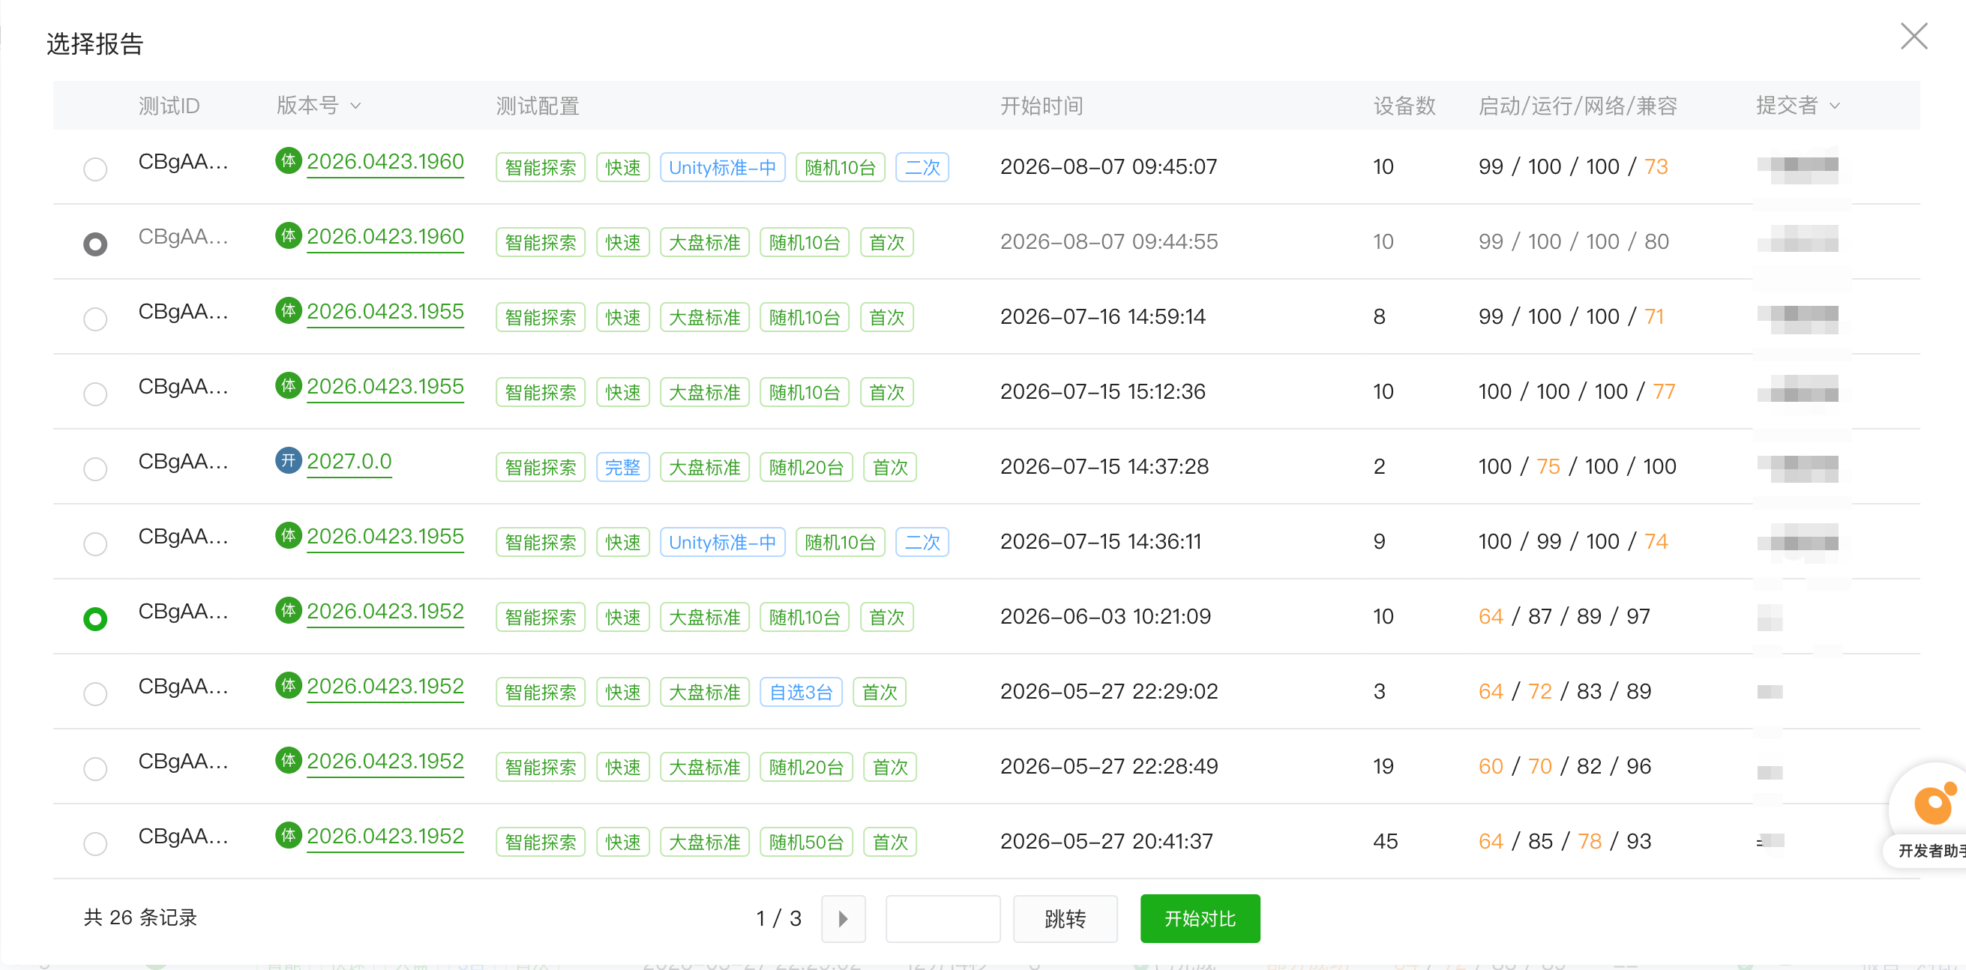Open version link 2026.0423.1955 at 14:36:11 row

point(385,536)
